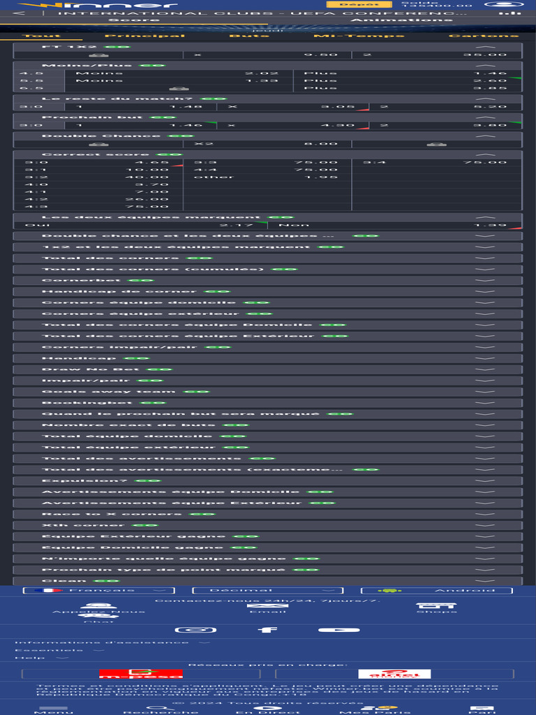Click the Email contact icon
536x715 pixels.
pos(258,607)
